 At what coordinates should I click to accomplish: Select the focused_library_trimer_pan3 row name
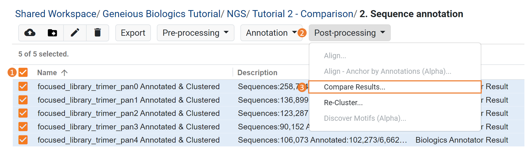coord(128,127)
